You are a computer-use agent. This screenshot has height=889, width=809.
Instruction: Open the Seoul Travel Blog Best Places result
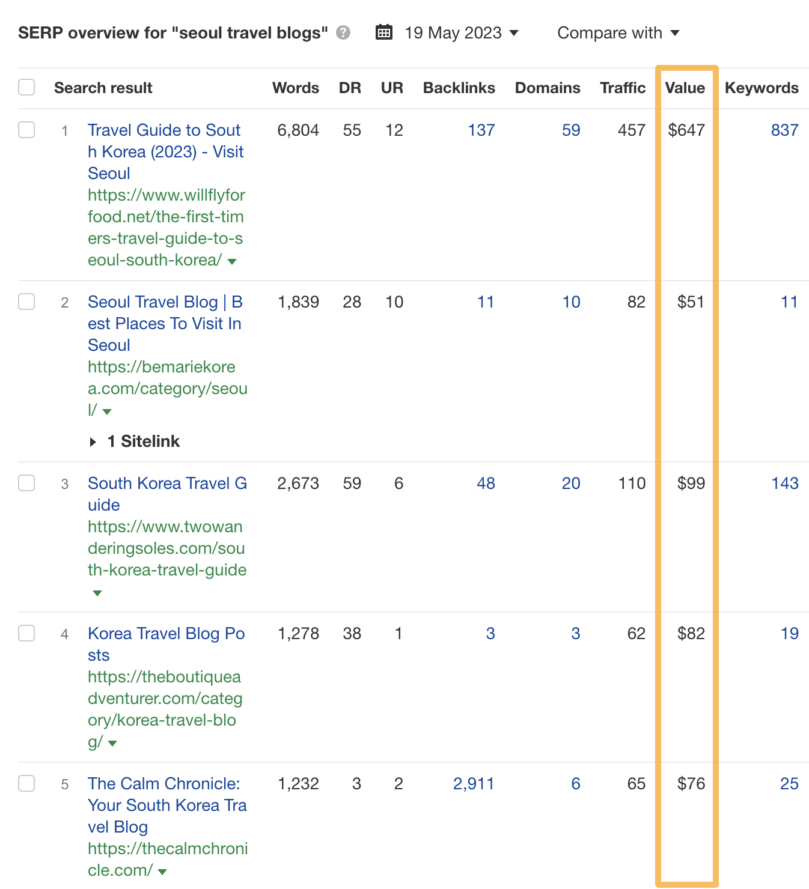pyautogui.click(x=165, y=323)
